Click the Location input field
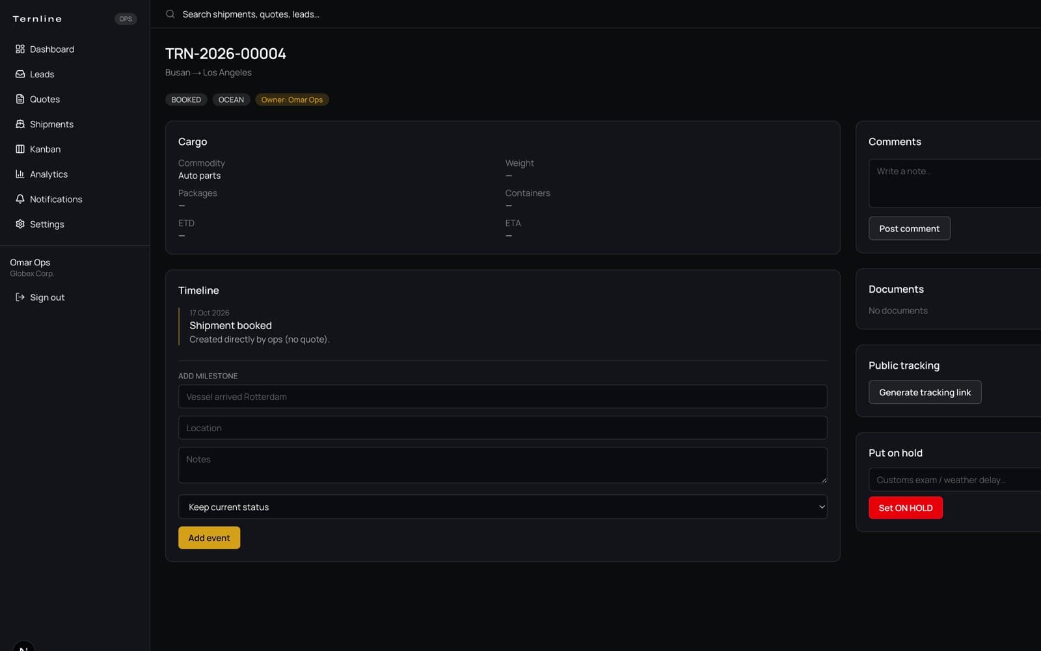1041x651 pixels. tap(502, 428)
